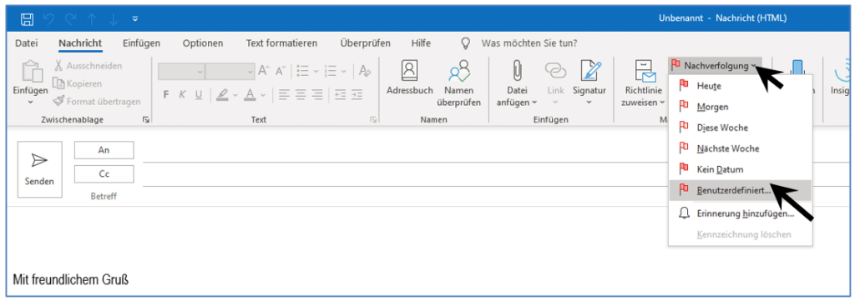Open the Adressbuch
Image resolution: width=855 pixels, height=301 pixels.
click(409, 78)
